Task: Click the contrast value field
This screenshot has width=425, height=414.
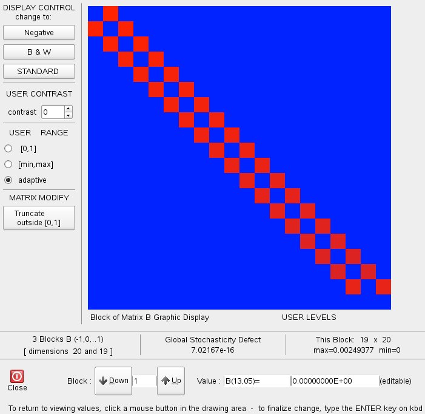Action: tap(52, 112)
